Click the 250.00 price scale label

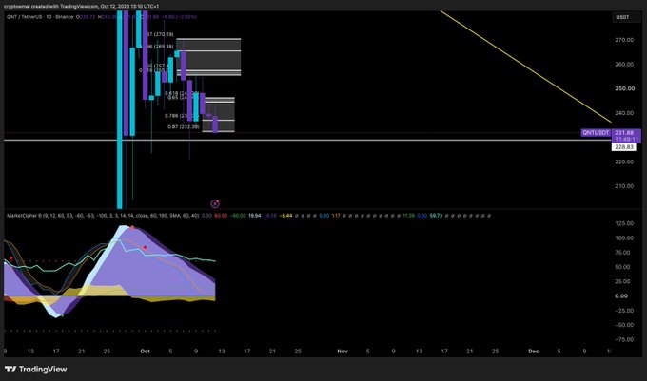pyautogui.click(x=625, y=88)
